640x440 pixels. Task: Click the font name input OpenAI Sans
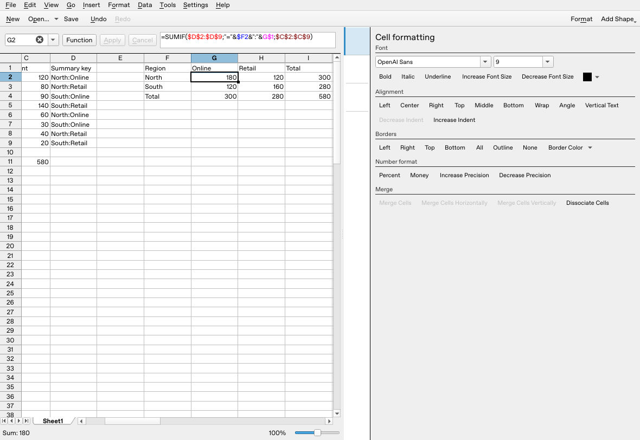point(428,62)
